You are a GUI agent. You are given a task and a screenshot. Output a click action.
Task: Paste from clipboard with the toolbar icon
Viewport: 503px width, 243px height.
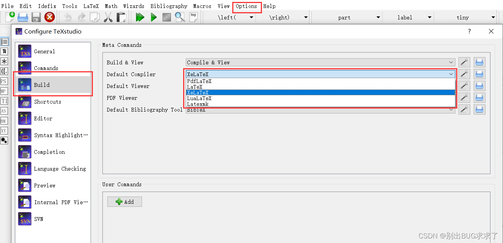point(121,17)
